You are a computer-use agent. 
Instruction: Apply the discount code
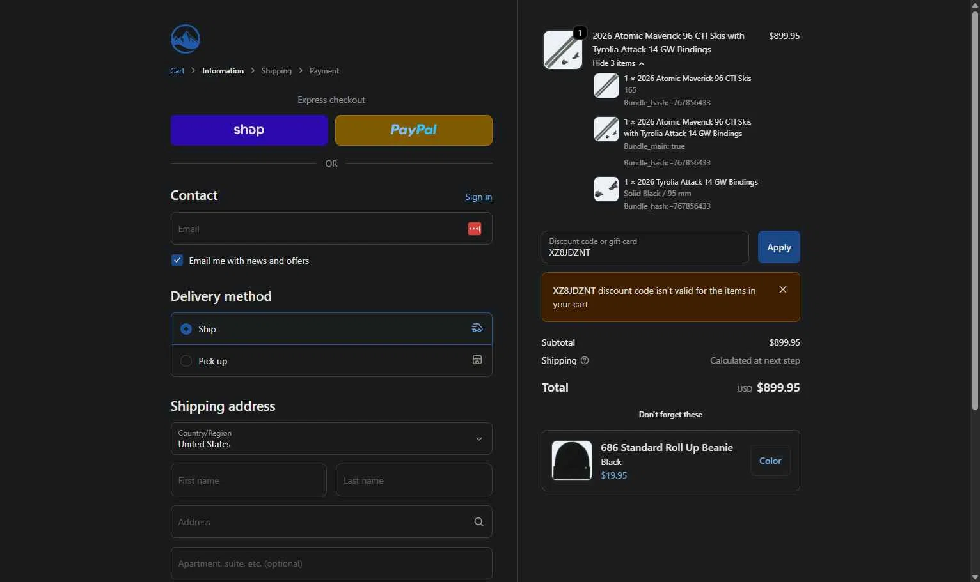coord(779,247)
